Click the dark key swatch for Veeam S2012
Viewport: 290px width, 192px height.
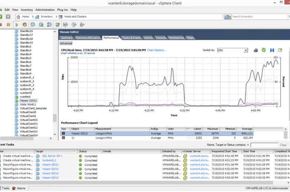point(64,133)
